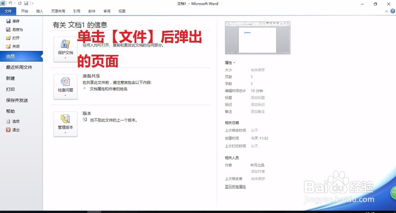The height and width of the screenshot is (213, 396).
Task: Click the 准备共享 heading
Action: point(91,76)
